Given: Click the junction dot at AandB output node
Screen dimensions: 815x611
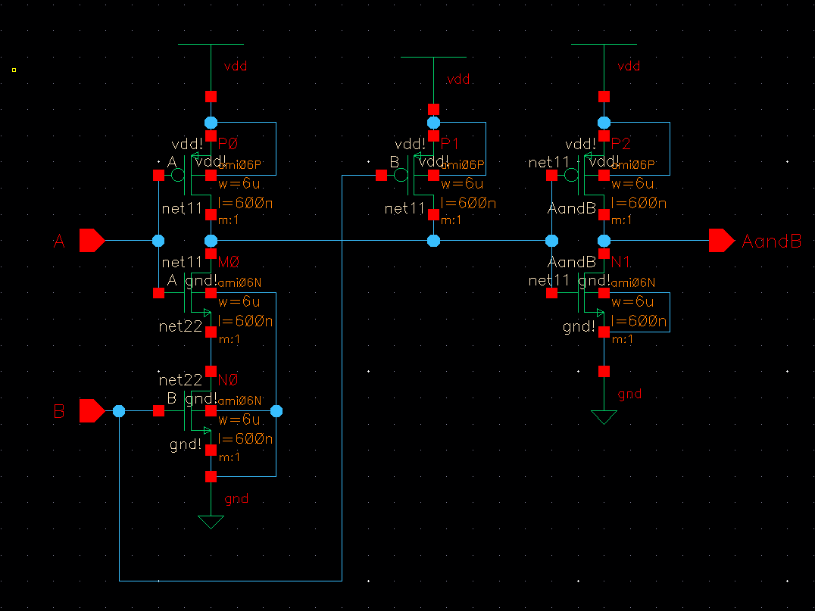Looking at the screenshot, I should [x=604, y=241].
